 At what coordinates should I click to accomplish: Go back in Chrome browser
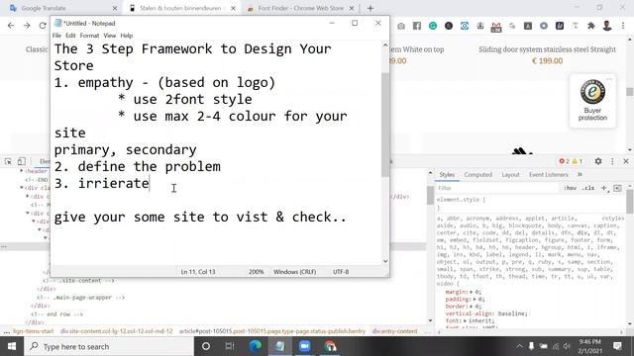pyautogui.click(x=11, y=26)
